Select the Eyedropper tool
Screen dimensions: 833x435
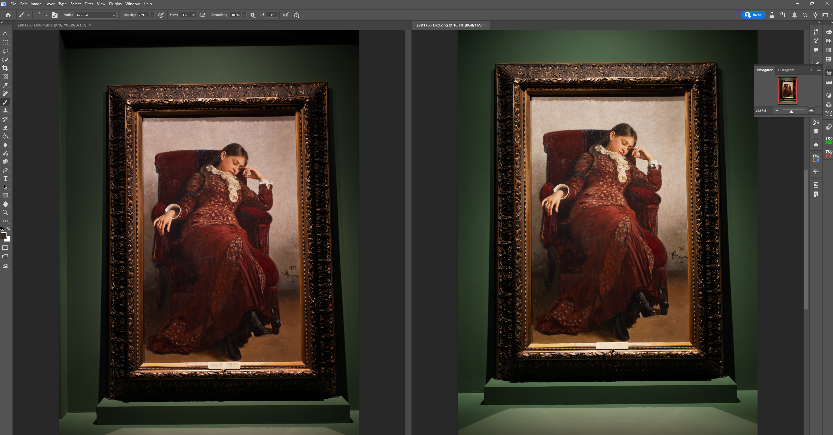coord(5,85)
